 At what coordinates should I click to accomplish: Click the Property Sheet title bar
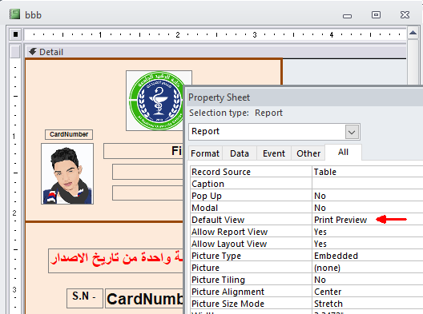point(304,97)
